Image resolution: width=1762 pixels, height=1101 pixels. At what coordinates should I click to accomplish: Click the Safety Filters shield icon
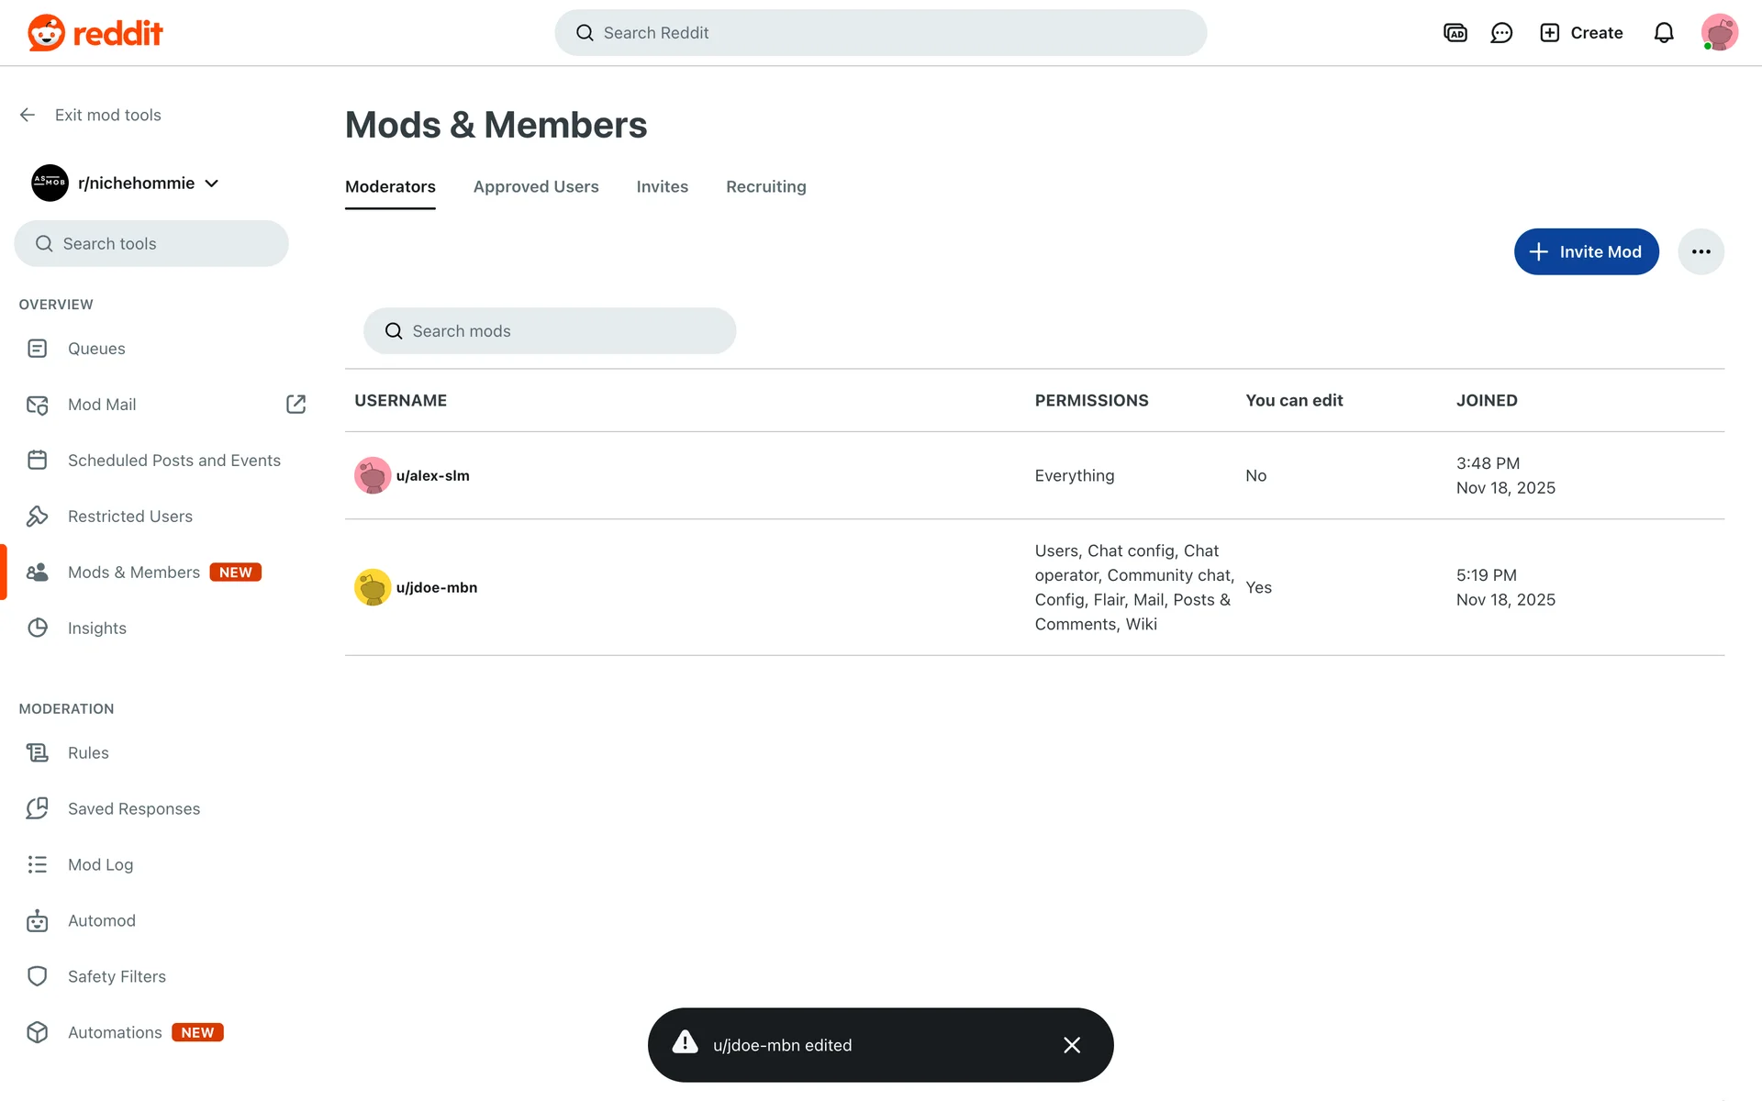coord(38,977)
